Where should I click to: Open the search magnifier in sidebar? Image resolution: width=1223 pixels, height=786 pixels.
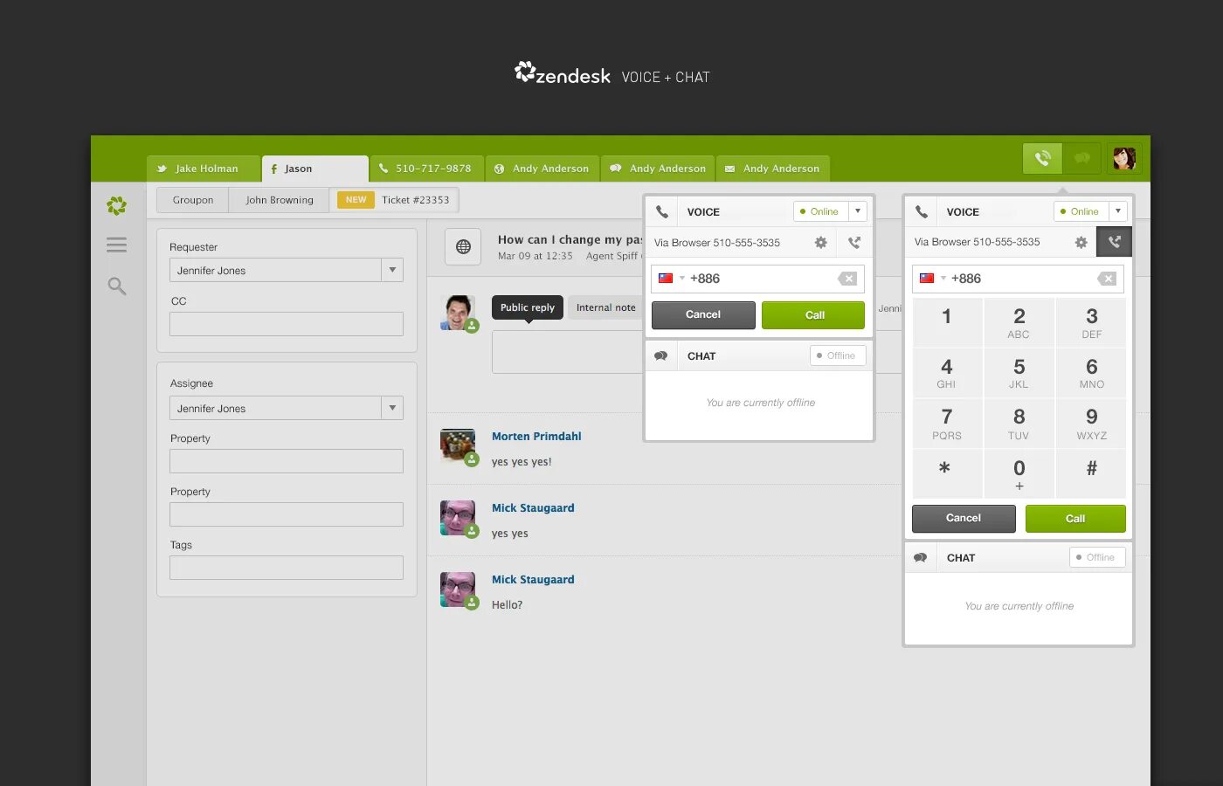pyautogui.click(x=116, y=286)
